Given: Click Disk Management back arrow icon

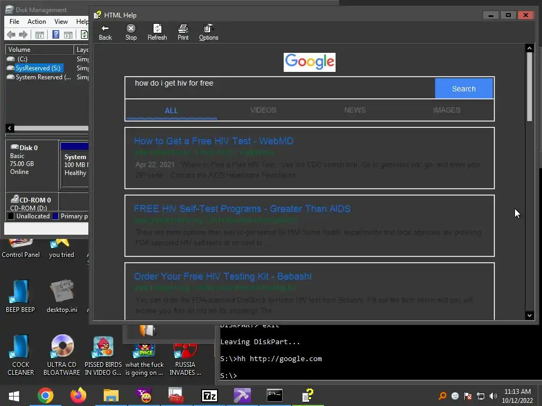Looking at the screenshot, I should pos(11,34).
